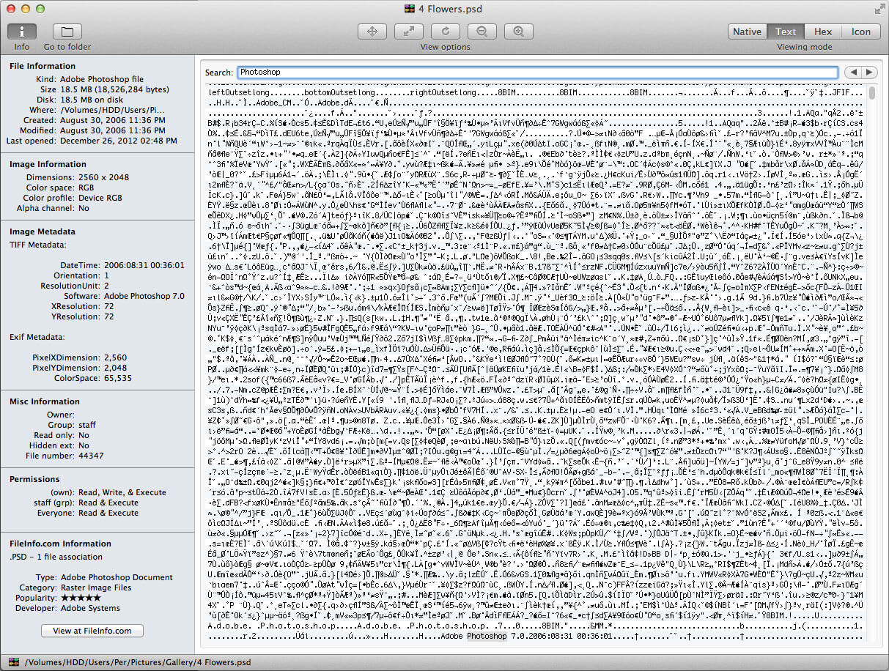
Task: Click inside the Search field containing Photoshop
Action: coord(537,73)
